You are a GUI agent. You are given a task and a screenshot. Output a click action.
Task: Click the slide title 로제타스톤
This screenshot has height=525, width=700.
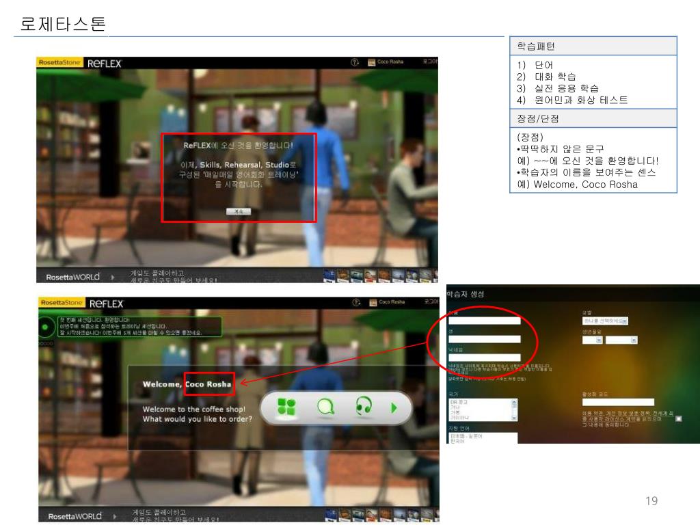click(x=63, y=24)
